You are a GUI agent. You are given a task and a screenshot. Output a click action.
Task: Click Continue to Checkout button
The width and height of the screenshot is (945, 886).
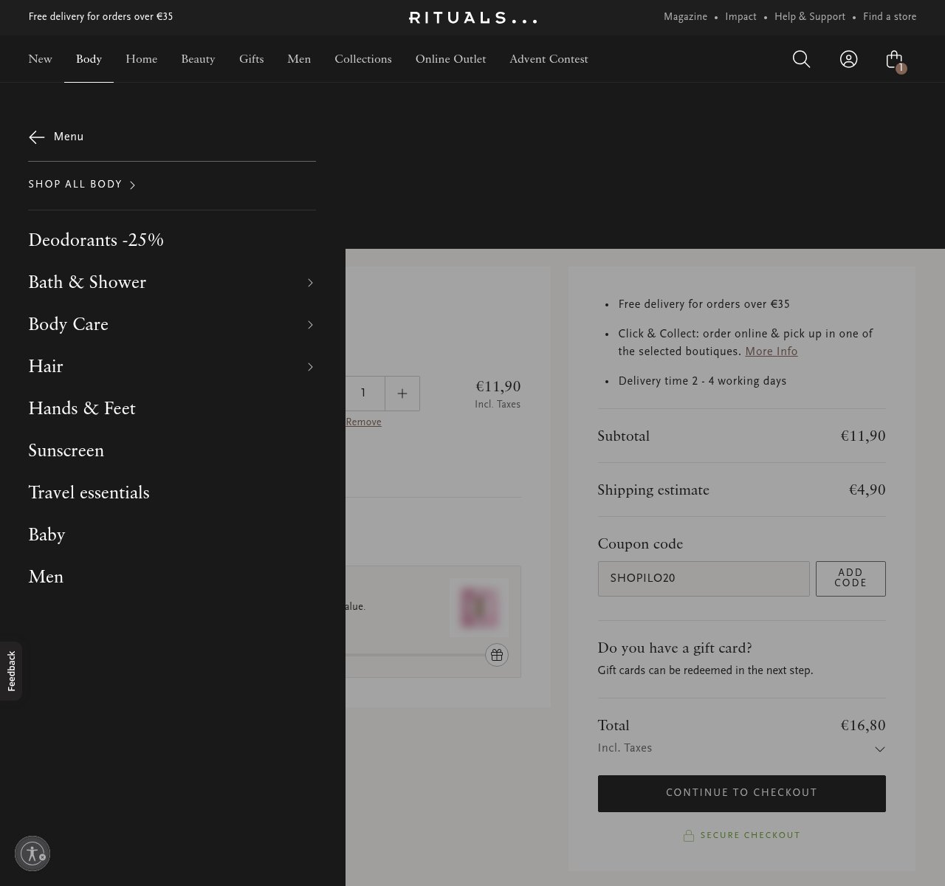click(x=741, y=793)
